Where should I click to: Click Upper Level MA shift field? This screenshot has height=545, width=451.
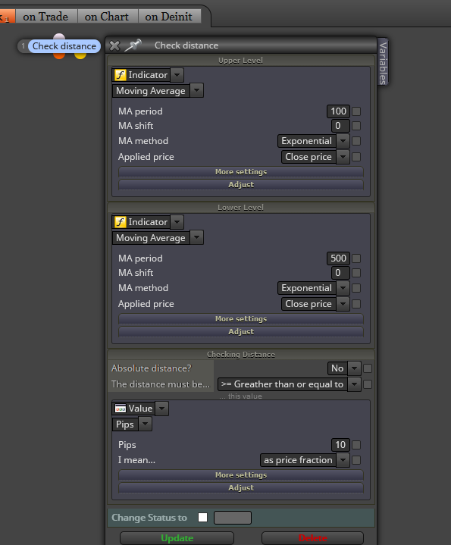click(x=340, y=126)
